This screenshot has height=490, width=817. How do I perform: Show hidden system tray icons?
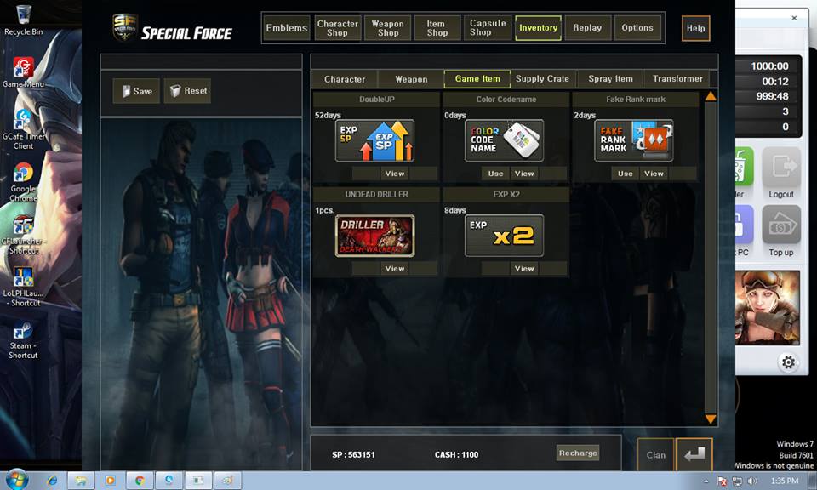[x=706, y=481]
